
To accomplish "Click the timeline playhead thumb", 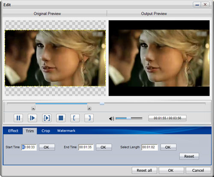I will click(x=102, y=104).
